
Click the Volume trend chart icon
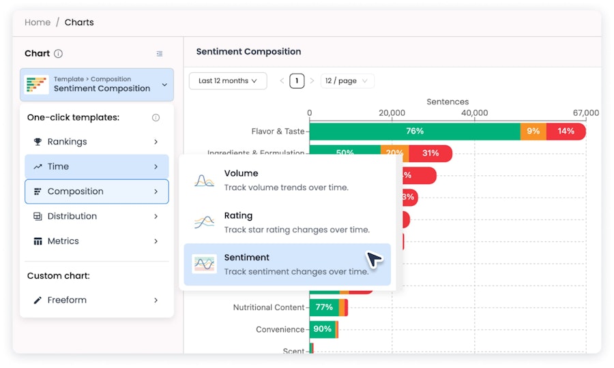coord(205,181)
